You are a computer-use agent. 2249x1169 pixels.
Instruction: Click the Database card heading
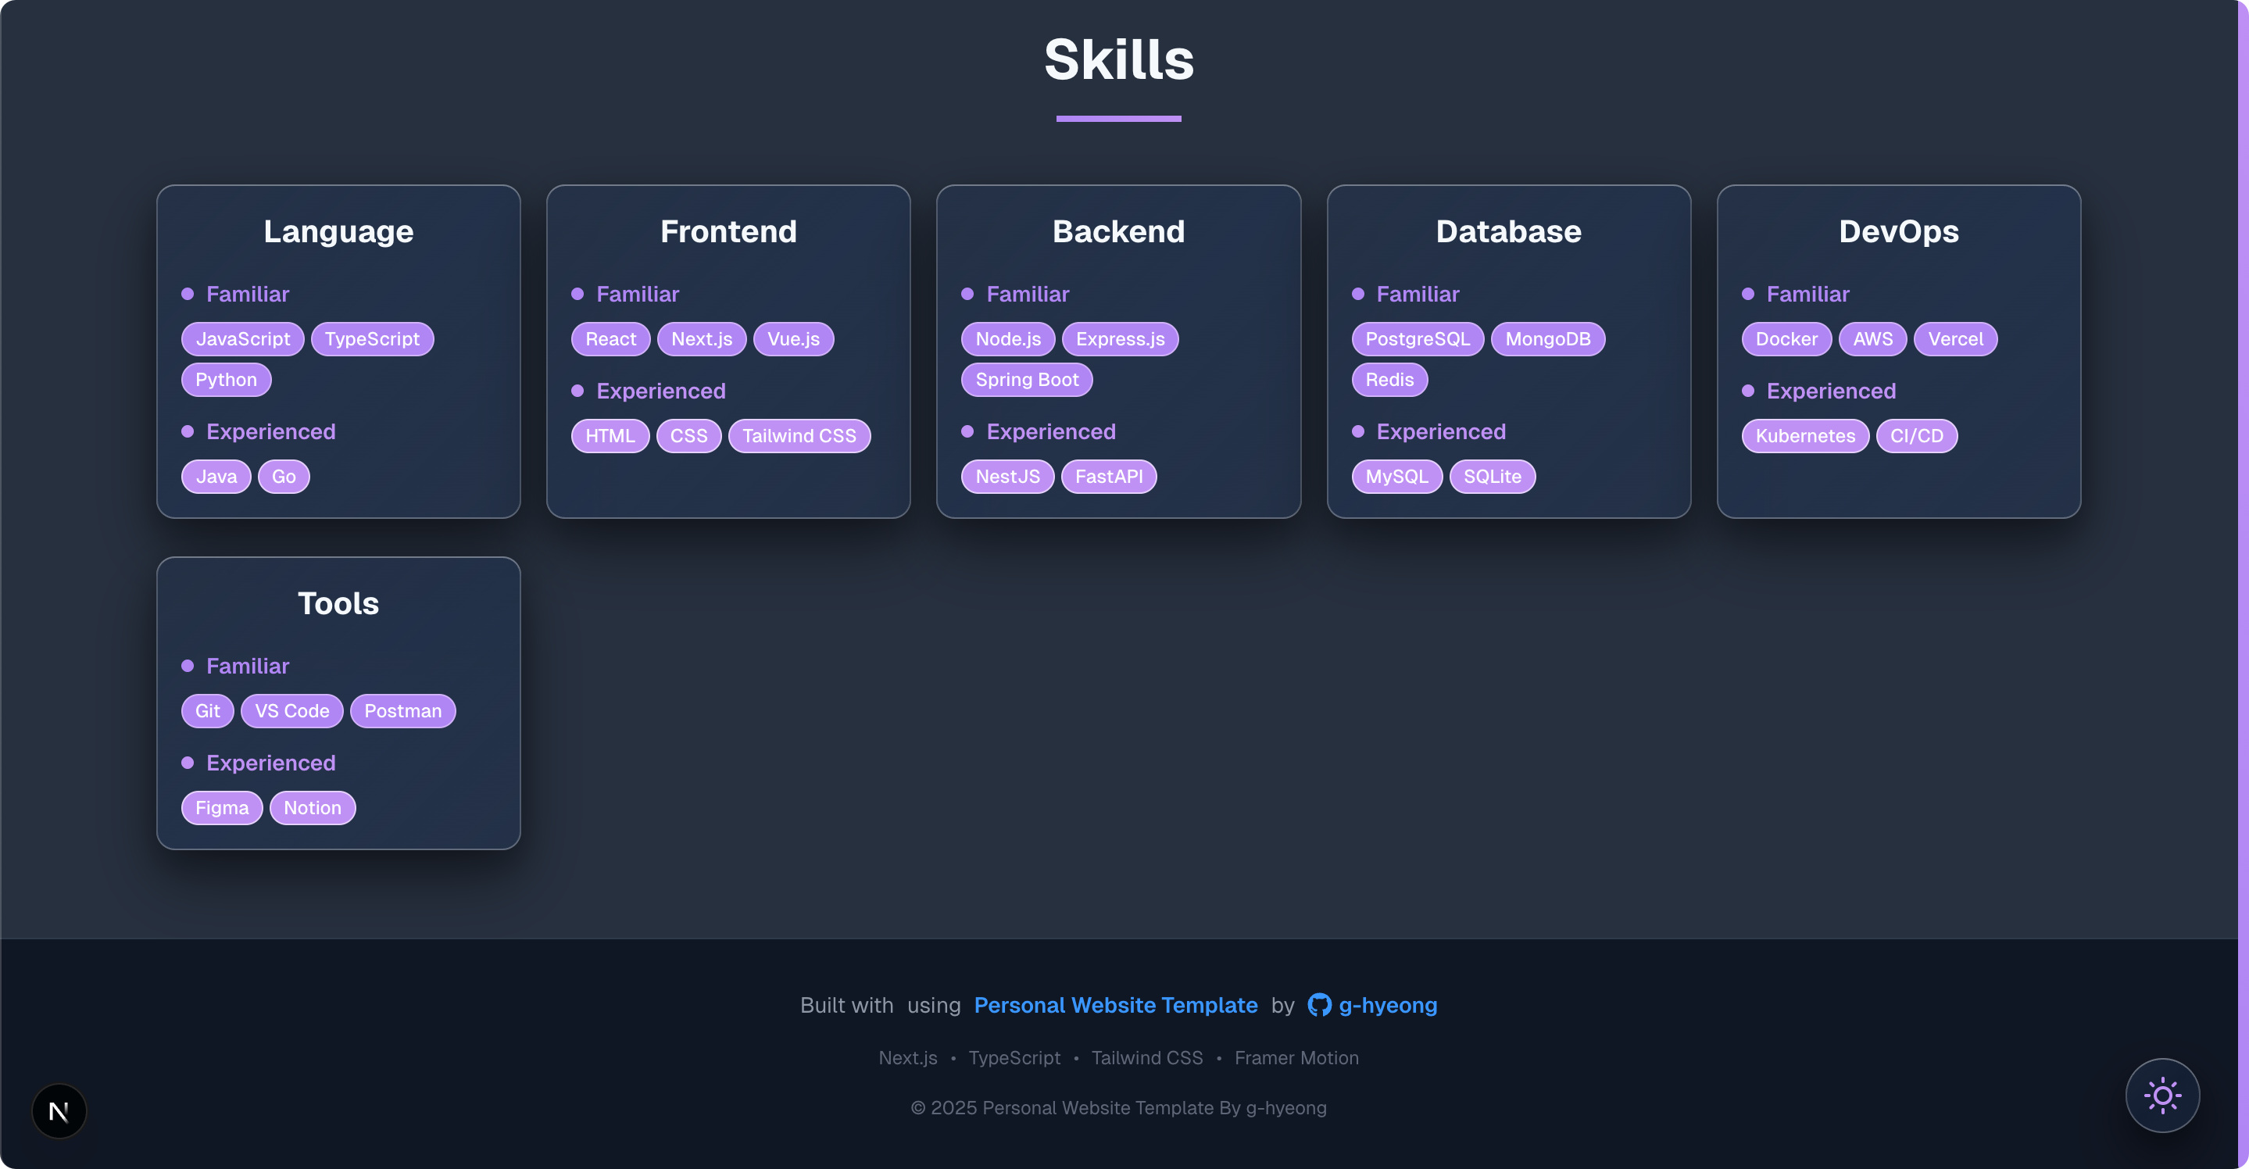(1509, 231)
